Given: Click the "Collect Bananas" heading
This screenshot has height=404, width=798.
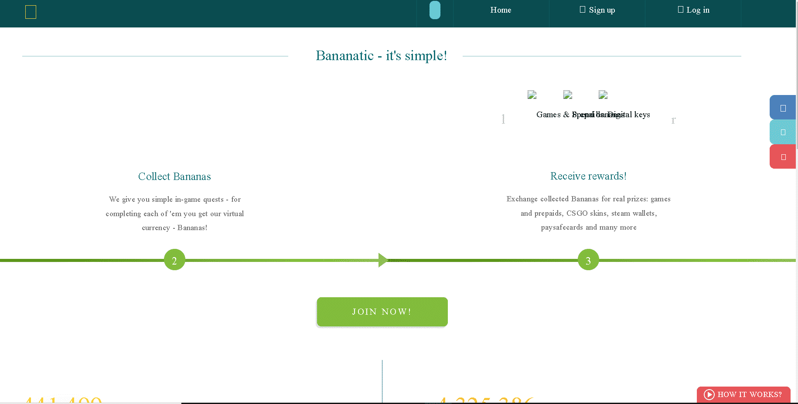Looking at the screenshot, I should (174, 177).
